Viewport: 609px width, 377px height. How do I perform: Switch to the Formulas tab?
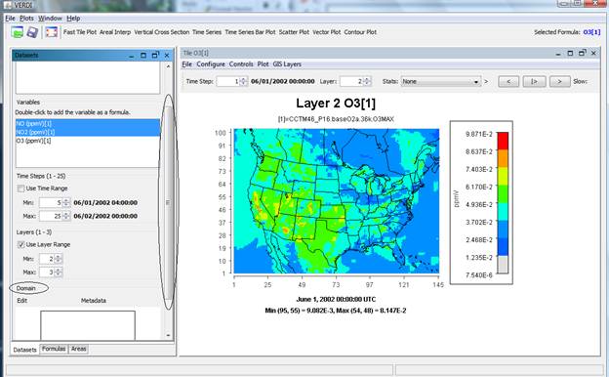point(54,349)
